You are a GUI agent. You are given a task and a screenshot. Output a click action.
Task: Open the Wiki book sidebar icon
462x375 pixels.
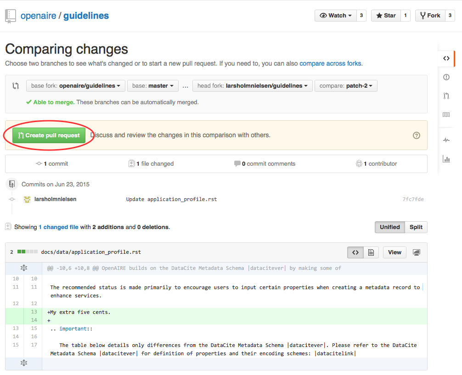pyautogui.click(x=446, y=115)
